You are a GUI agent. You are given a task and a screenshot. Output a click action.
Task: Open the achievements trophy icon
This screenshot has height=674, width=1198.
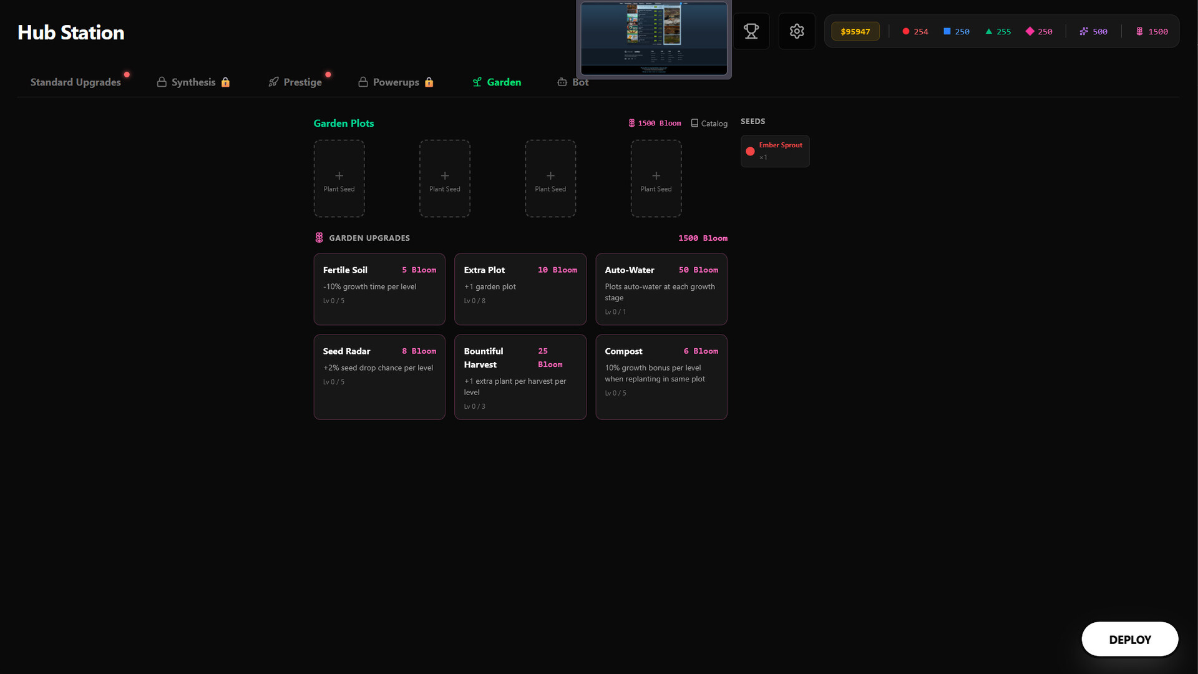(x=751, y=31)
